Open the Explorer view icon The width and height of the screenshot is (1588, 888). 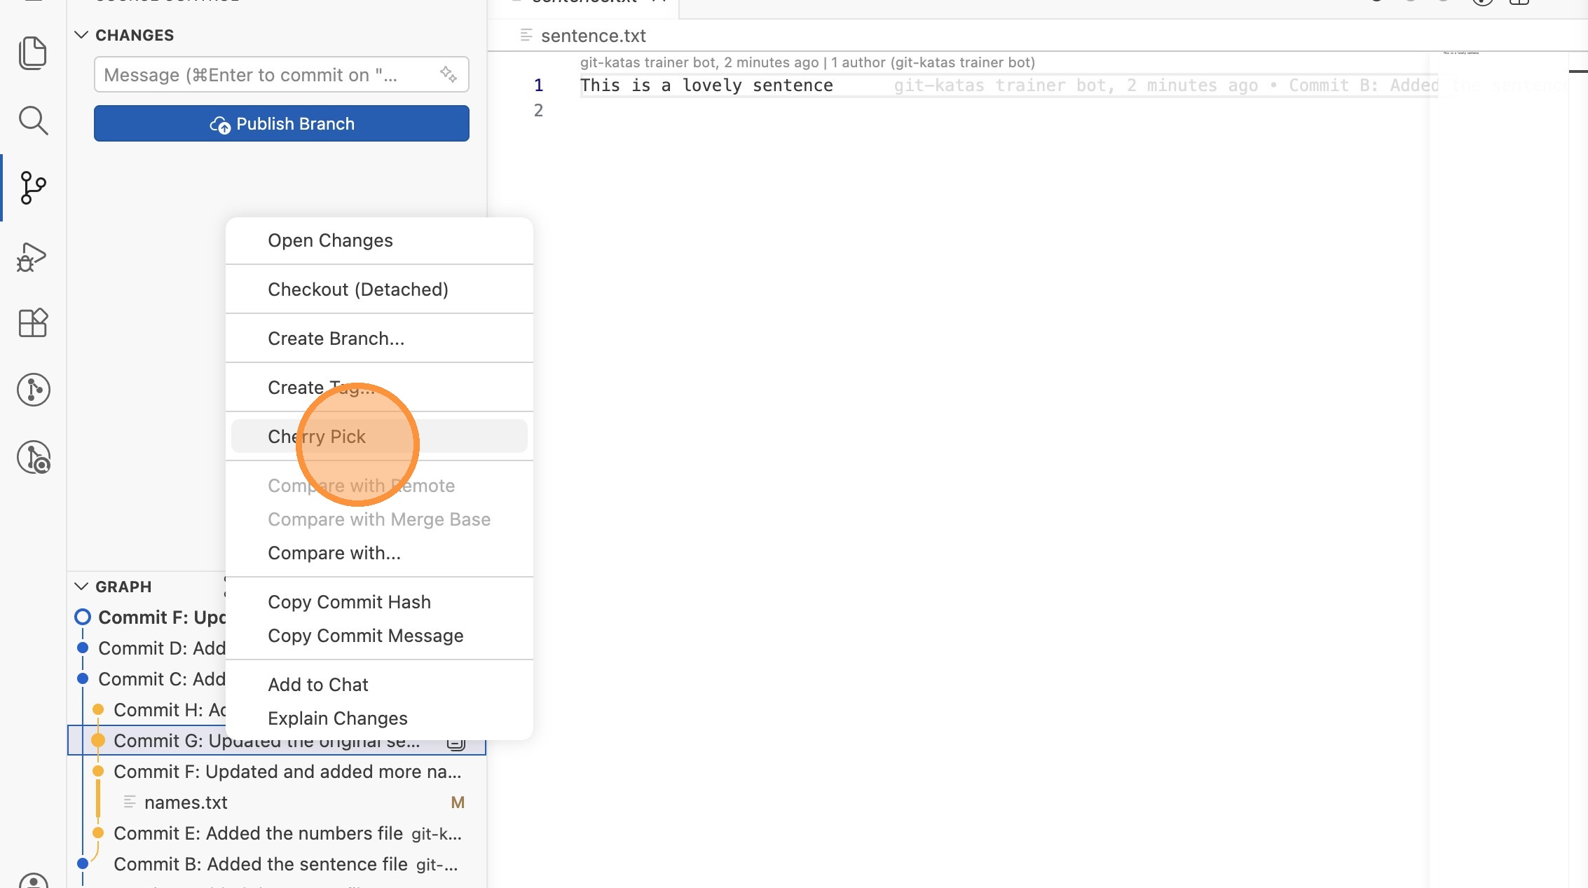[x=32, y=53]
